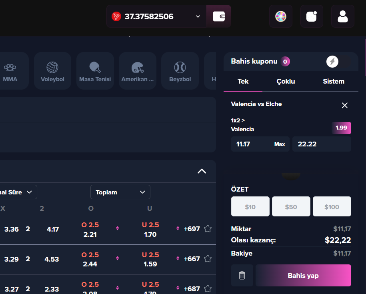
Task: Switch to the Sistem bet tab
Action: tap(334, 82)
